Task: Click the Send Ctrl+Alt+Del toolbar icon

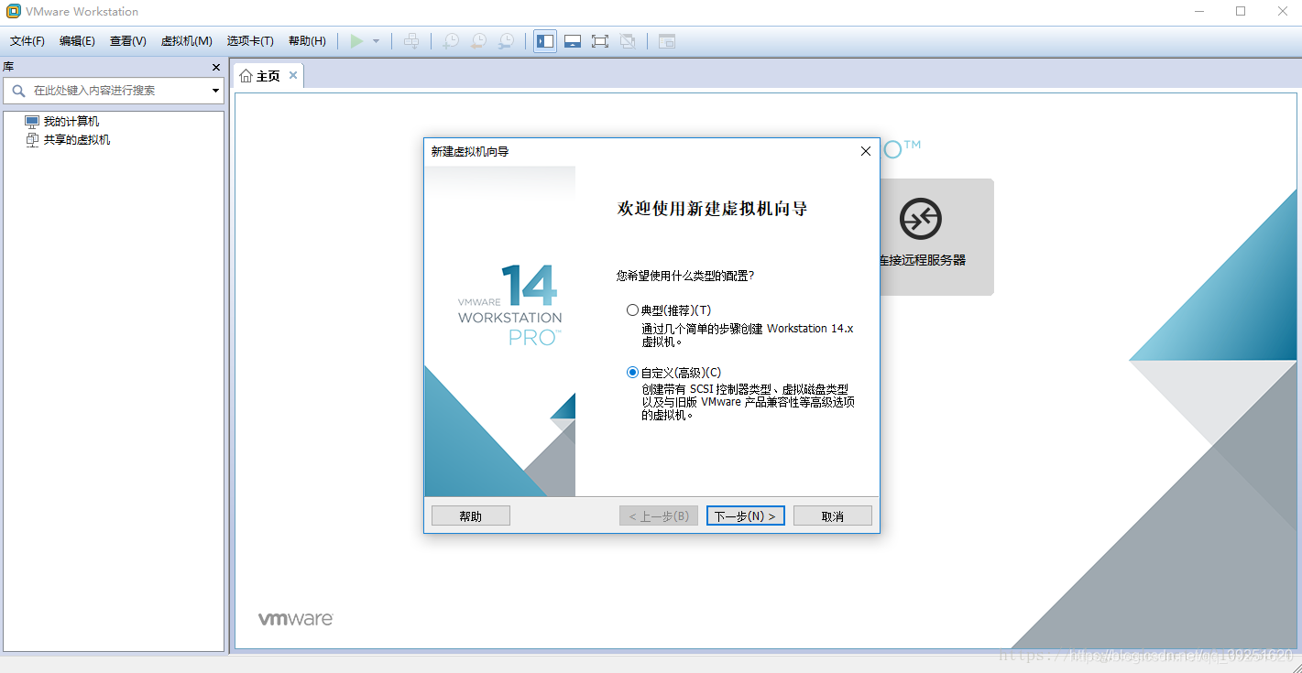Action: tap(411, 40)
